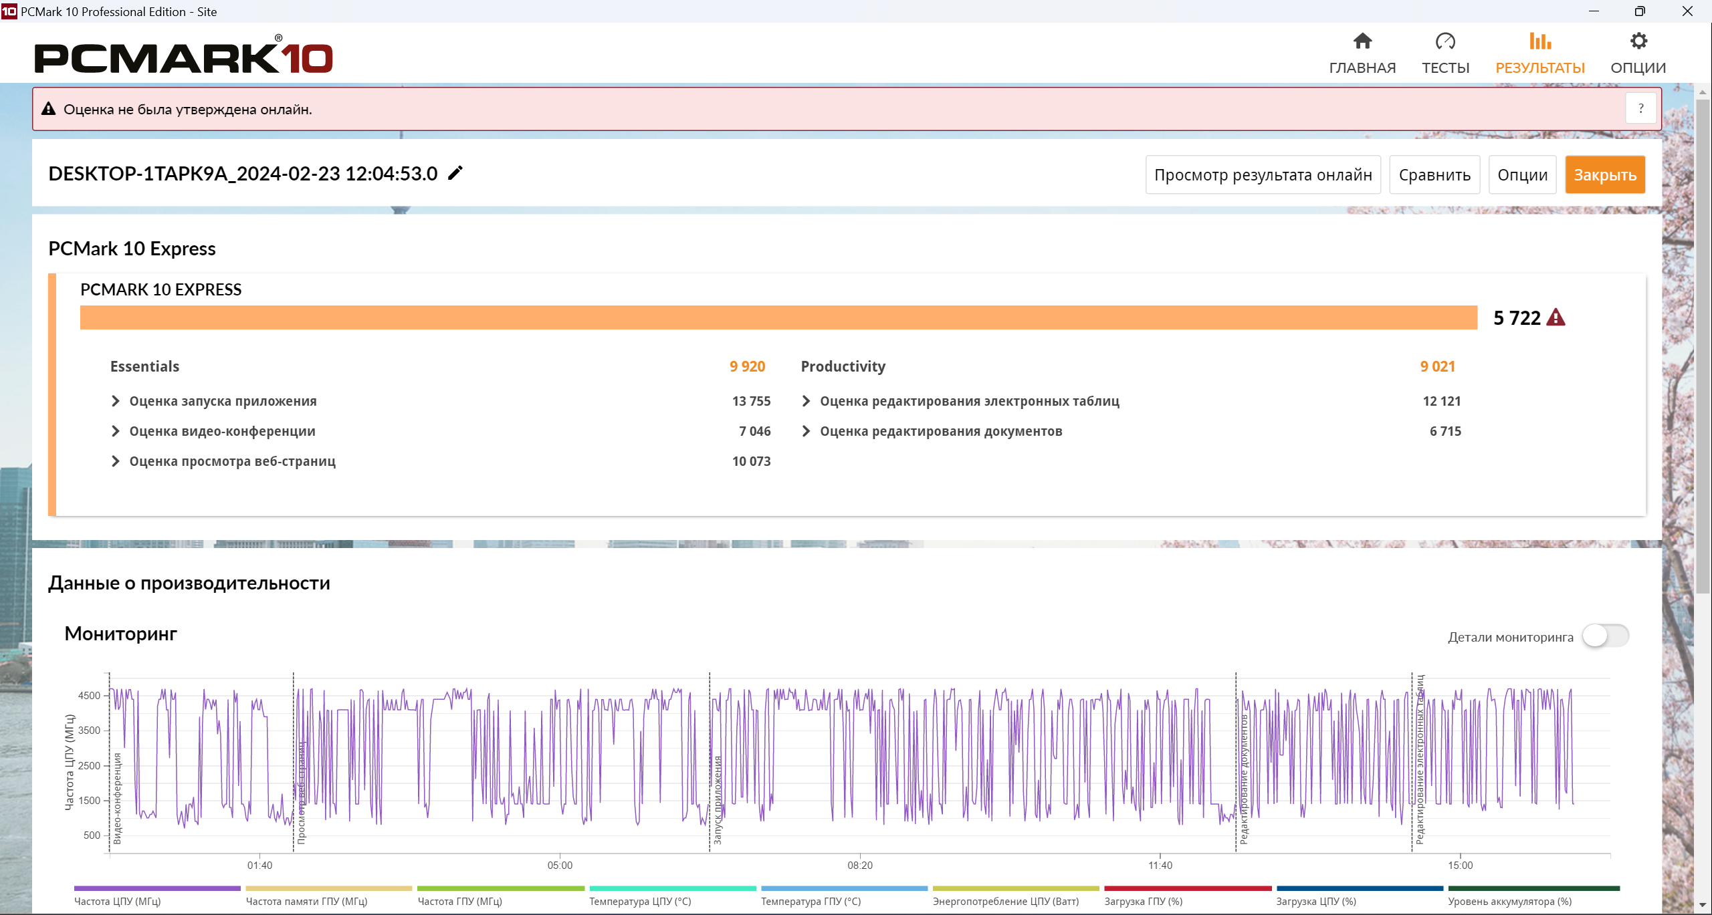
Task: Open the ГЛАВНАЯ home tab
Action: point(1362,53)
